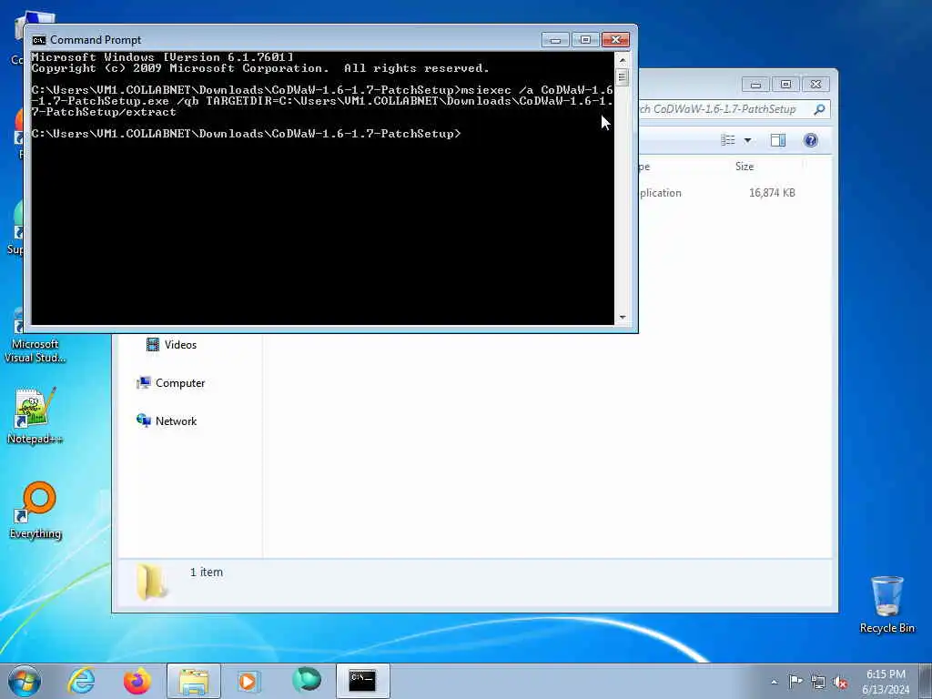This screenshot has height=699, width=932.
Task: Close the Command Prompt window
Action: click(616, 40)
